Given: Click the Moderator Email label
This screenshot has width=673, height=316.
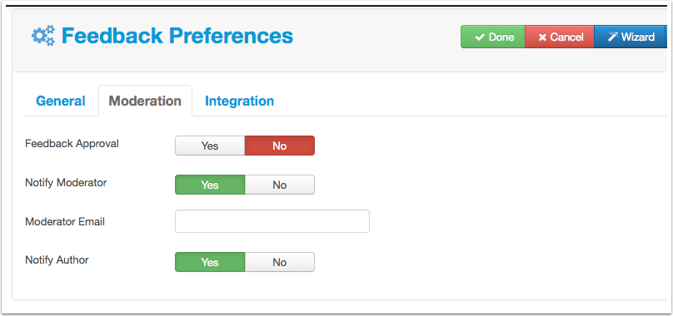Looking at the screenshot, I should tap(65, 222).
